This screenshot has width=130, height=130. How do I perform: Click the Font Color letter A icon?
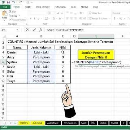pyautogui.click(x=60, y=18)
